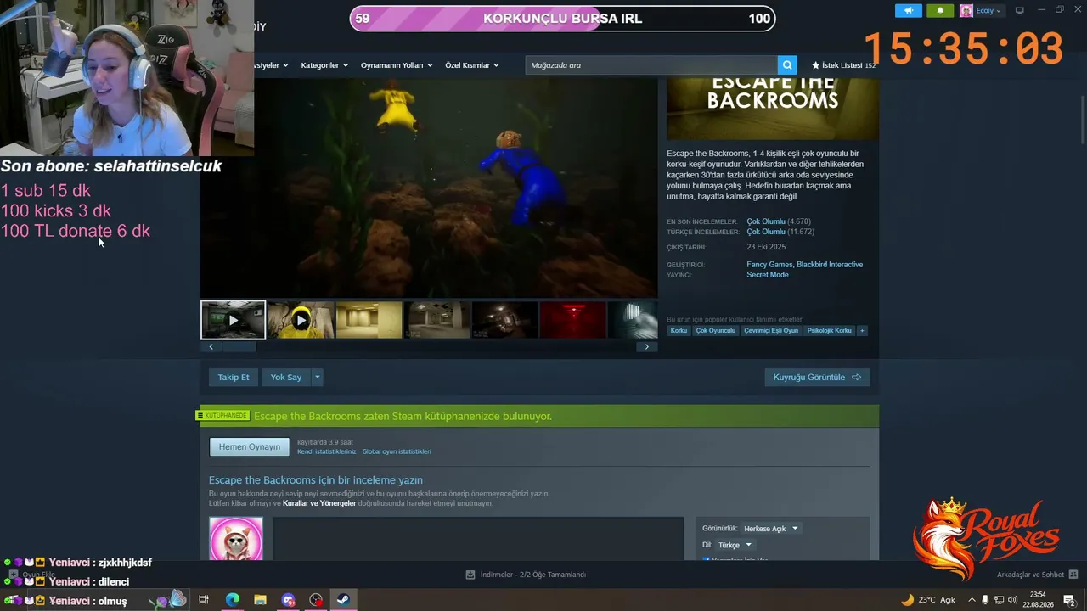Image resolution: width=1087 pixels, height=611 pixels.
Task: Select the yellow hallway screenshot thumbnail
Action: coord(369,320)
